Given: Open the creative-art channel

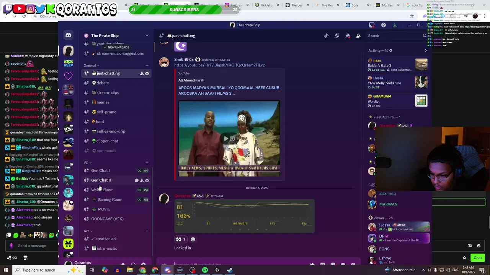Looking at the screenshot, I should tap(116, 239).
